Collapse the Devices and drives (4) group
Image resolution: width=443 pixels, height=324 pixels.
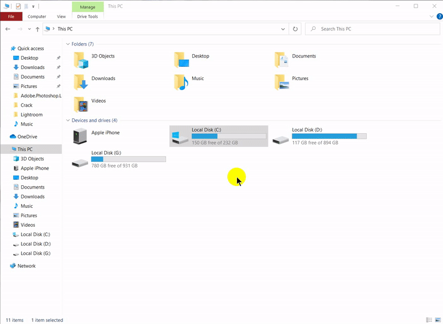[x=68, y=121]
